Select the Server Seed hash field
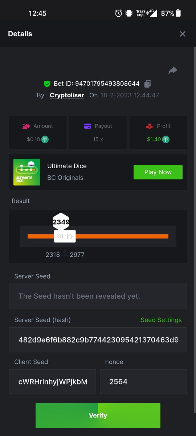 [x=98, y=340]
